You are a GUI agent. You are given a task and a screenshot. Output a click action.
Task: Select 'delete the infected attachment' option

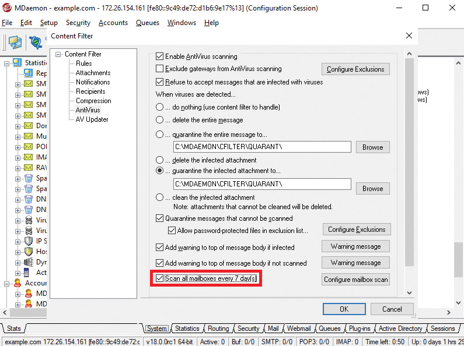[159, 160]
